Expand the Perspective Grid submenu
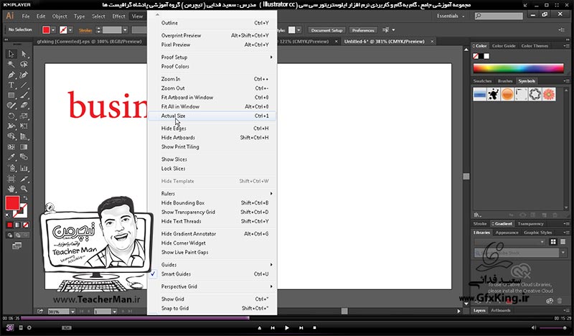This screenshot has height=336, width=574. 212,286
